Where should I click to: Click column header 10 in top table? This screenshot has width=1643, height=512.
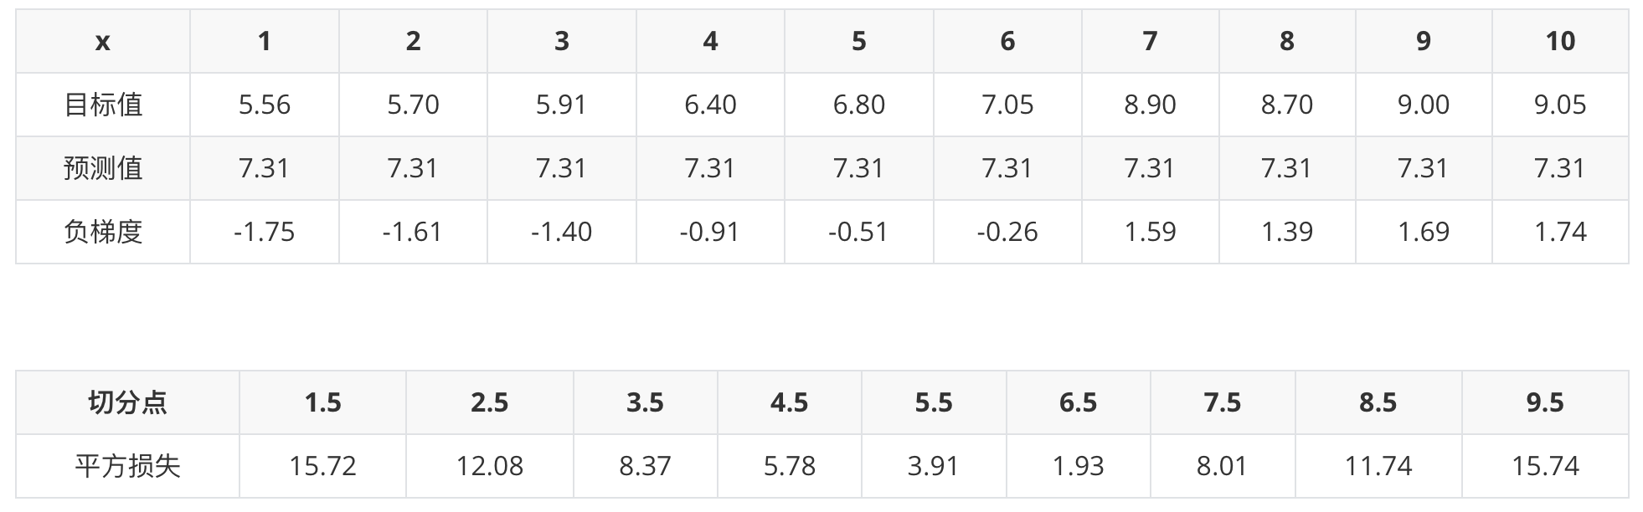click(x=1560, y=41)
